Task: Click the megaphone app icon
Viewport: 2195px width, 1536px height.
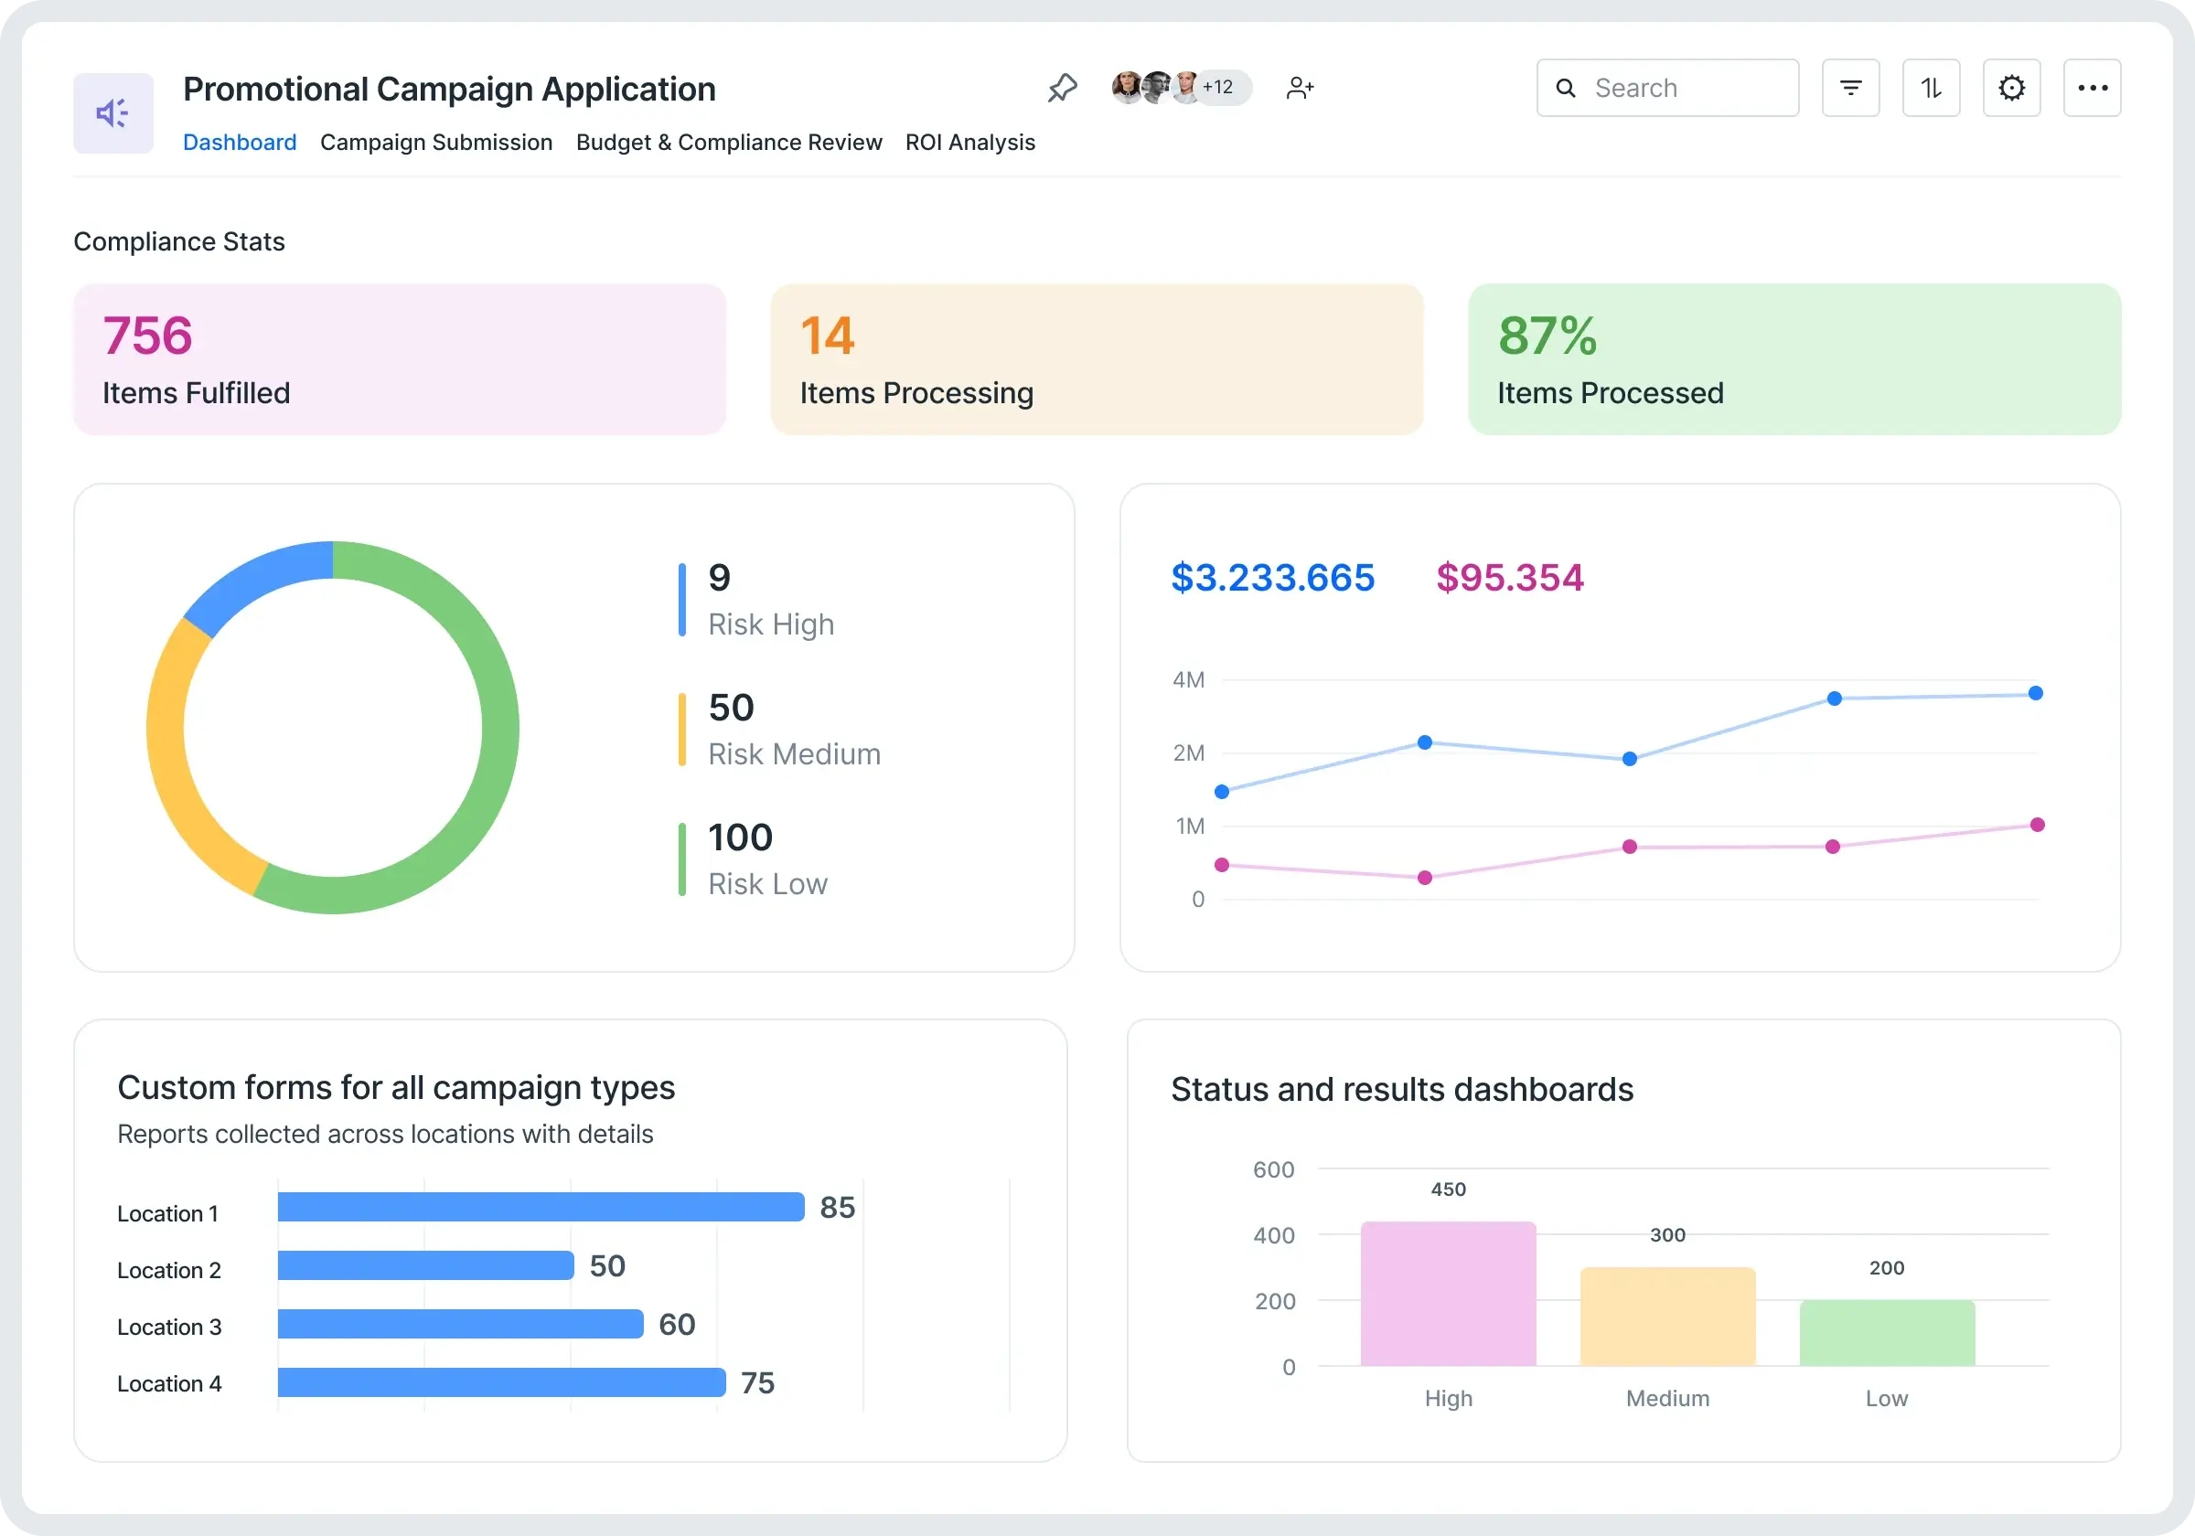Action: click(x=112, y=112)
